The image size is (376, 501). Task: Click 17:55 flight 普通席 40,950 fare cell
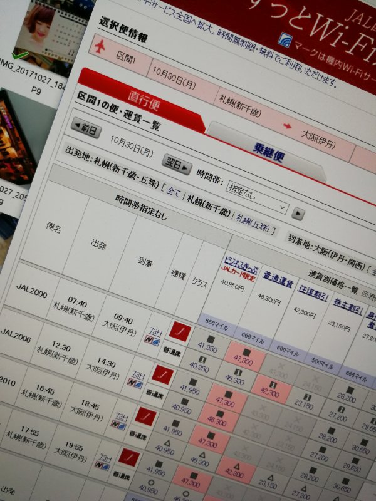[148, 487]
